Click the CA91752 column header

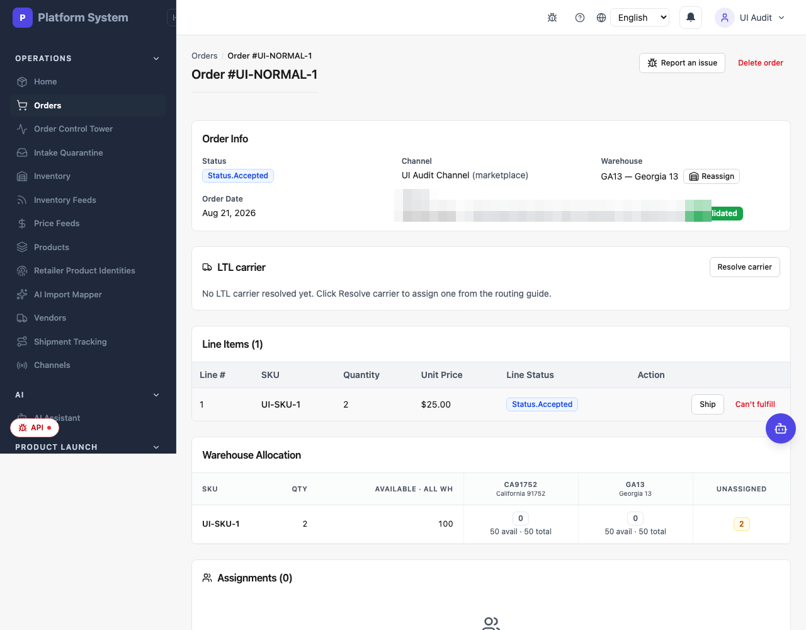[x=521, y=489]
